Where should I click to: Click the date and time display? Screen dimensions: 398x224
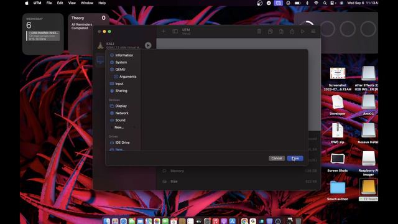[362, 3]
